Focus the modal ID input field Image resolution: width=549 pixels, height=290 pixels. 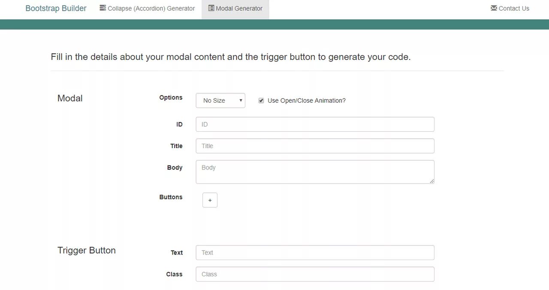pyautogui.click(x=315, y=124)
